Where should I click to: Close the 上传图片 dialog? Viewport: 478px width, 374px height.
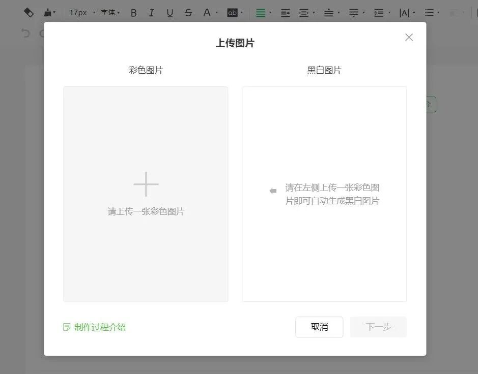409,37
